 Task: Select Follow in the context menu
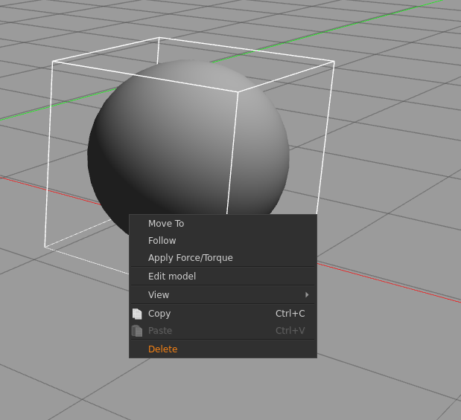coord(223,241)
